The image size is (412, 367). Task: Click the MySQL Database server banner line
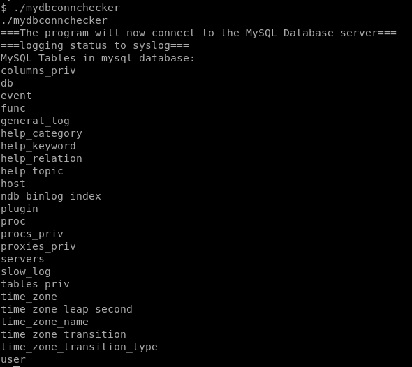(198, 33)
